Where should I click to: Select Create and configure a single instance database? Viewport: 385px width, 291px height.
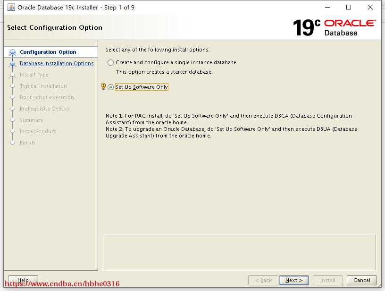172,63
